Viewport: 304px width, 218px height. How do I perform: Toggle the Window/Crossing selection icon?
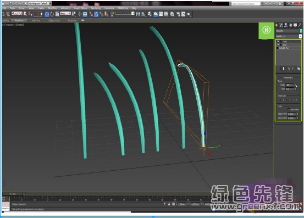pos(41,14)
